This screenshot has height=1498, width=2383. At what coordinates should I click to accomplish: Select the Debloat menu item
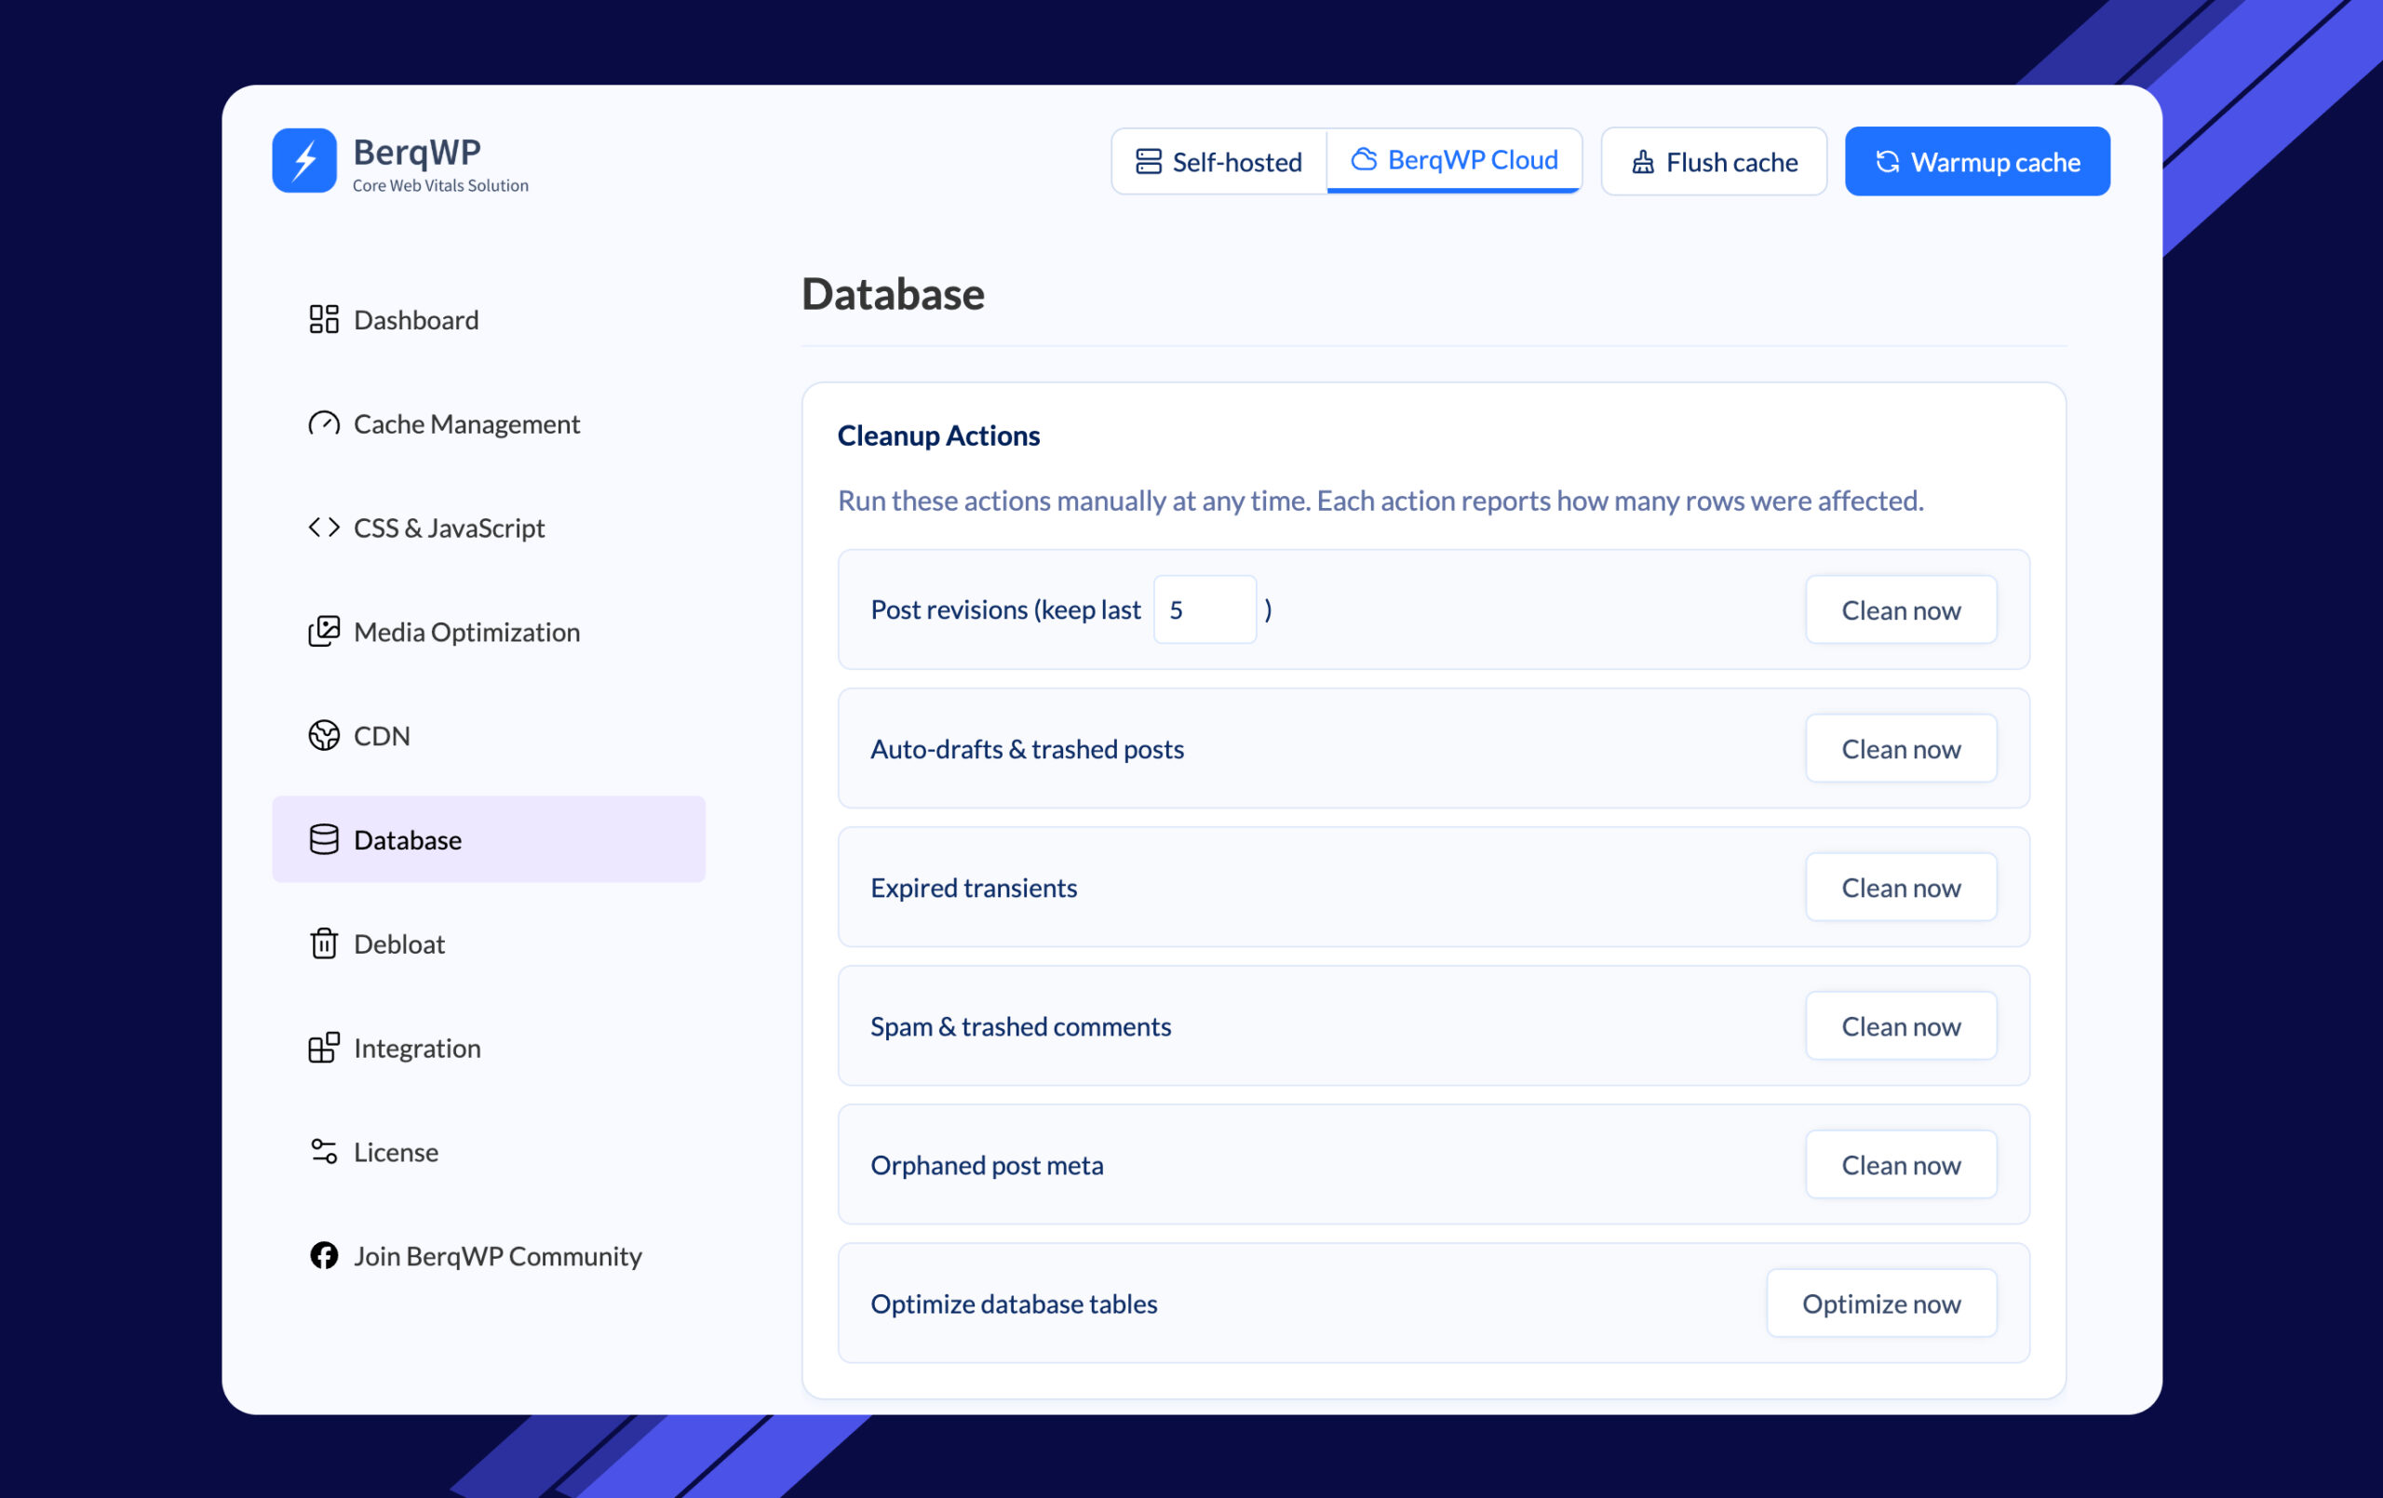tap(489, 943)
